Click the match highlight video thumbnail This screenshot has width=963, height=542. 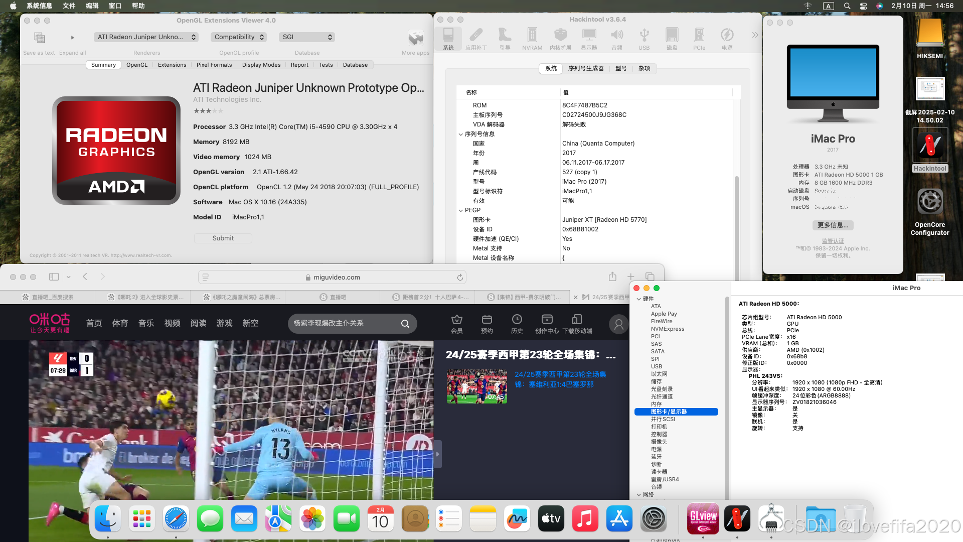click(x=476, y=386)
